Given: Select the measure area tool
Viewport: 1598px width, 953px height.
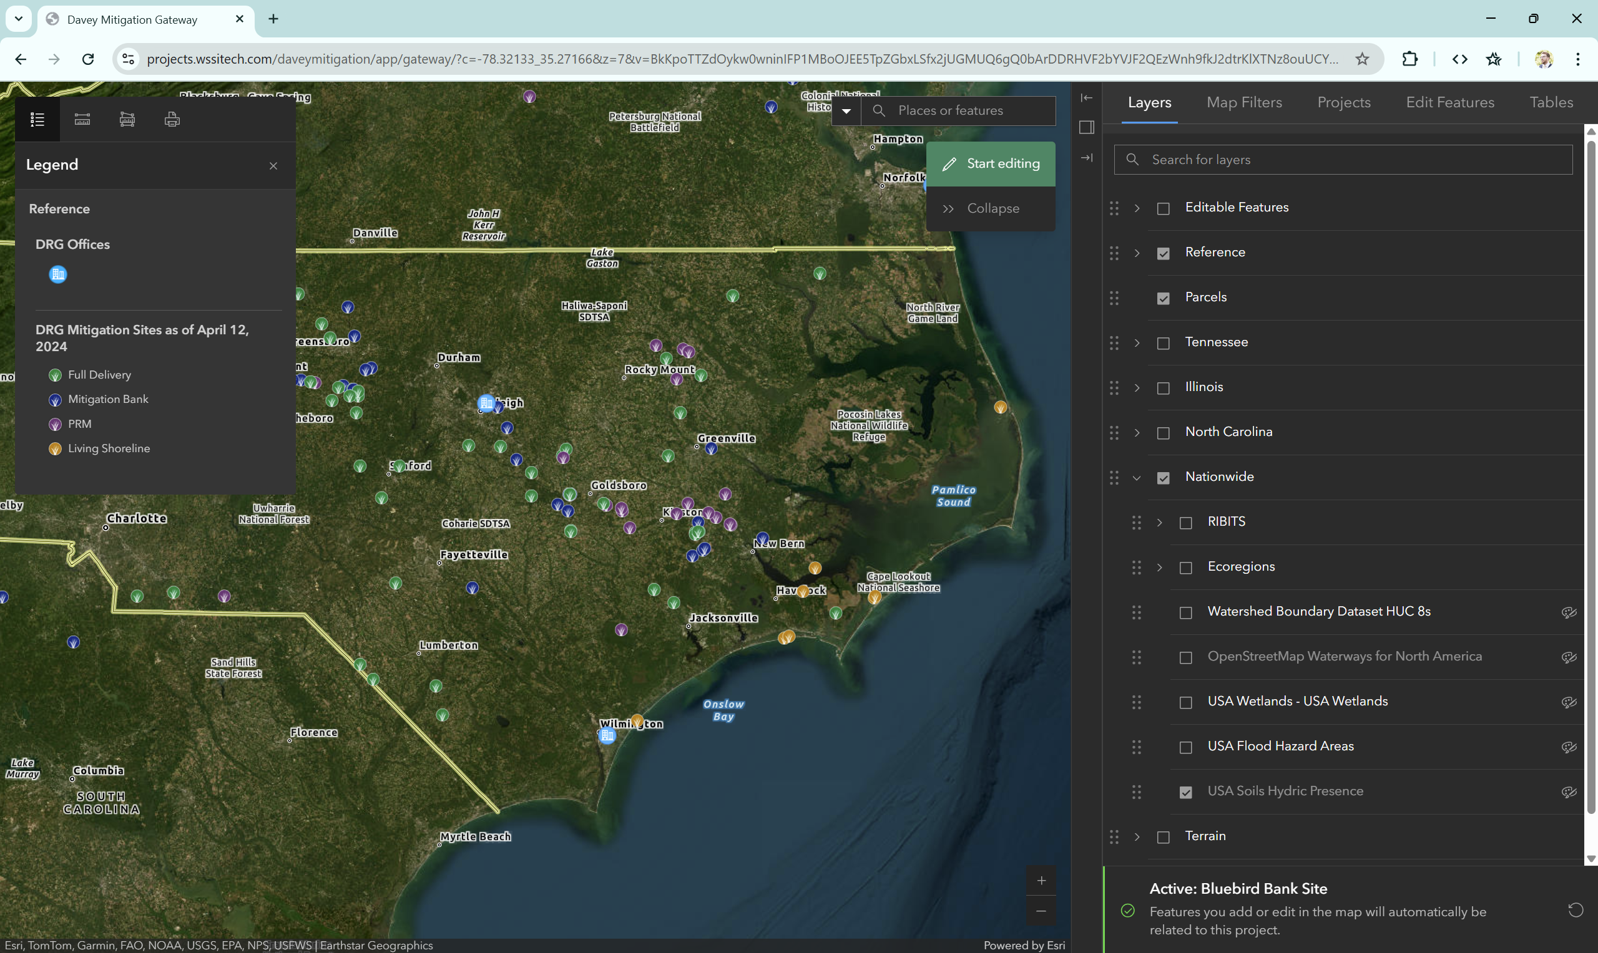Looking at the screenshot, I should pos(127,119).
